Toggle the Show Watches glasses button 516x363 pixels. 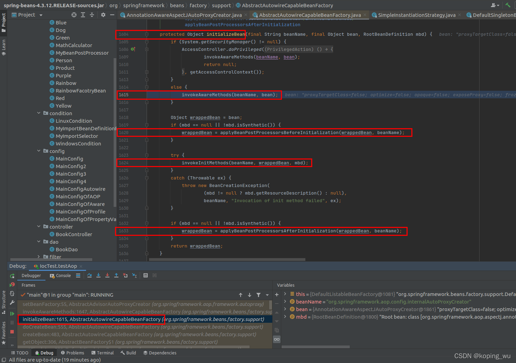277,339
